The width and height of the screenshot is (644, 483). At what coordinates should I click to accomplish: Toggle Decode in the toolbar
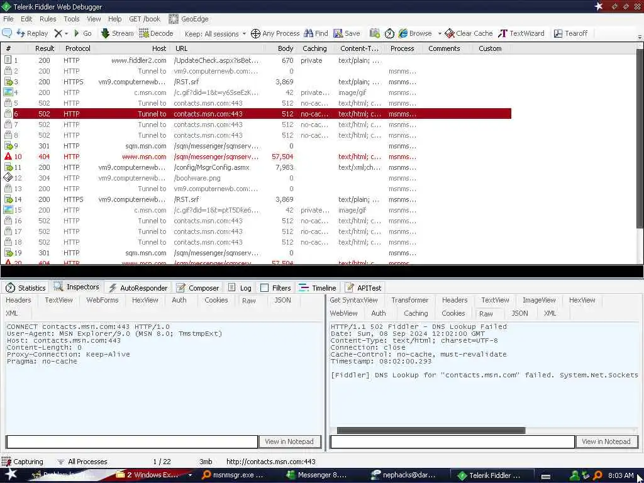click(156, 33)
